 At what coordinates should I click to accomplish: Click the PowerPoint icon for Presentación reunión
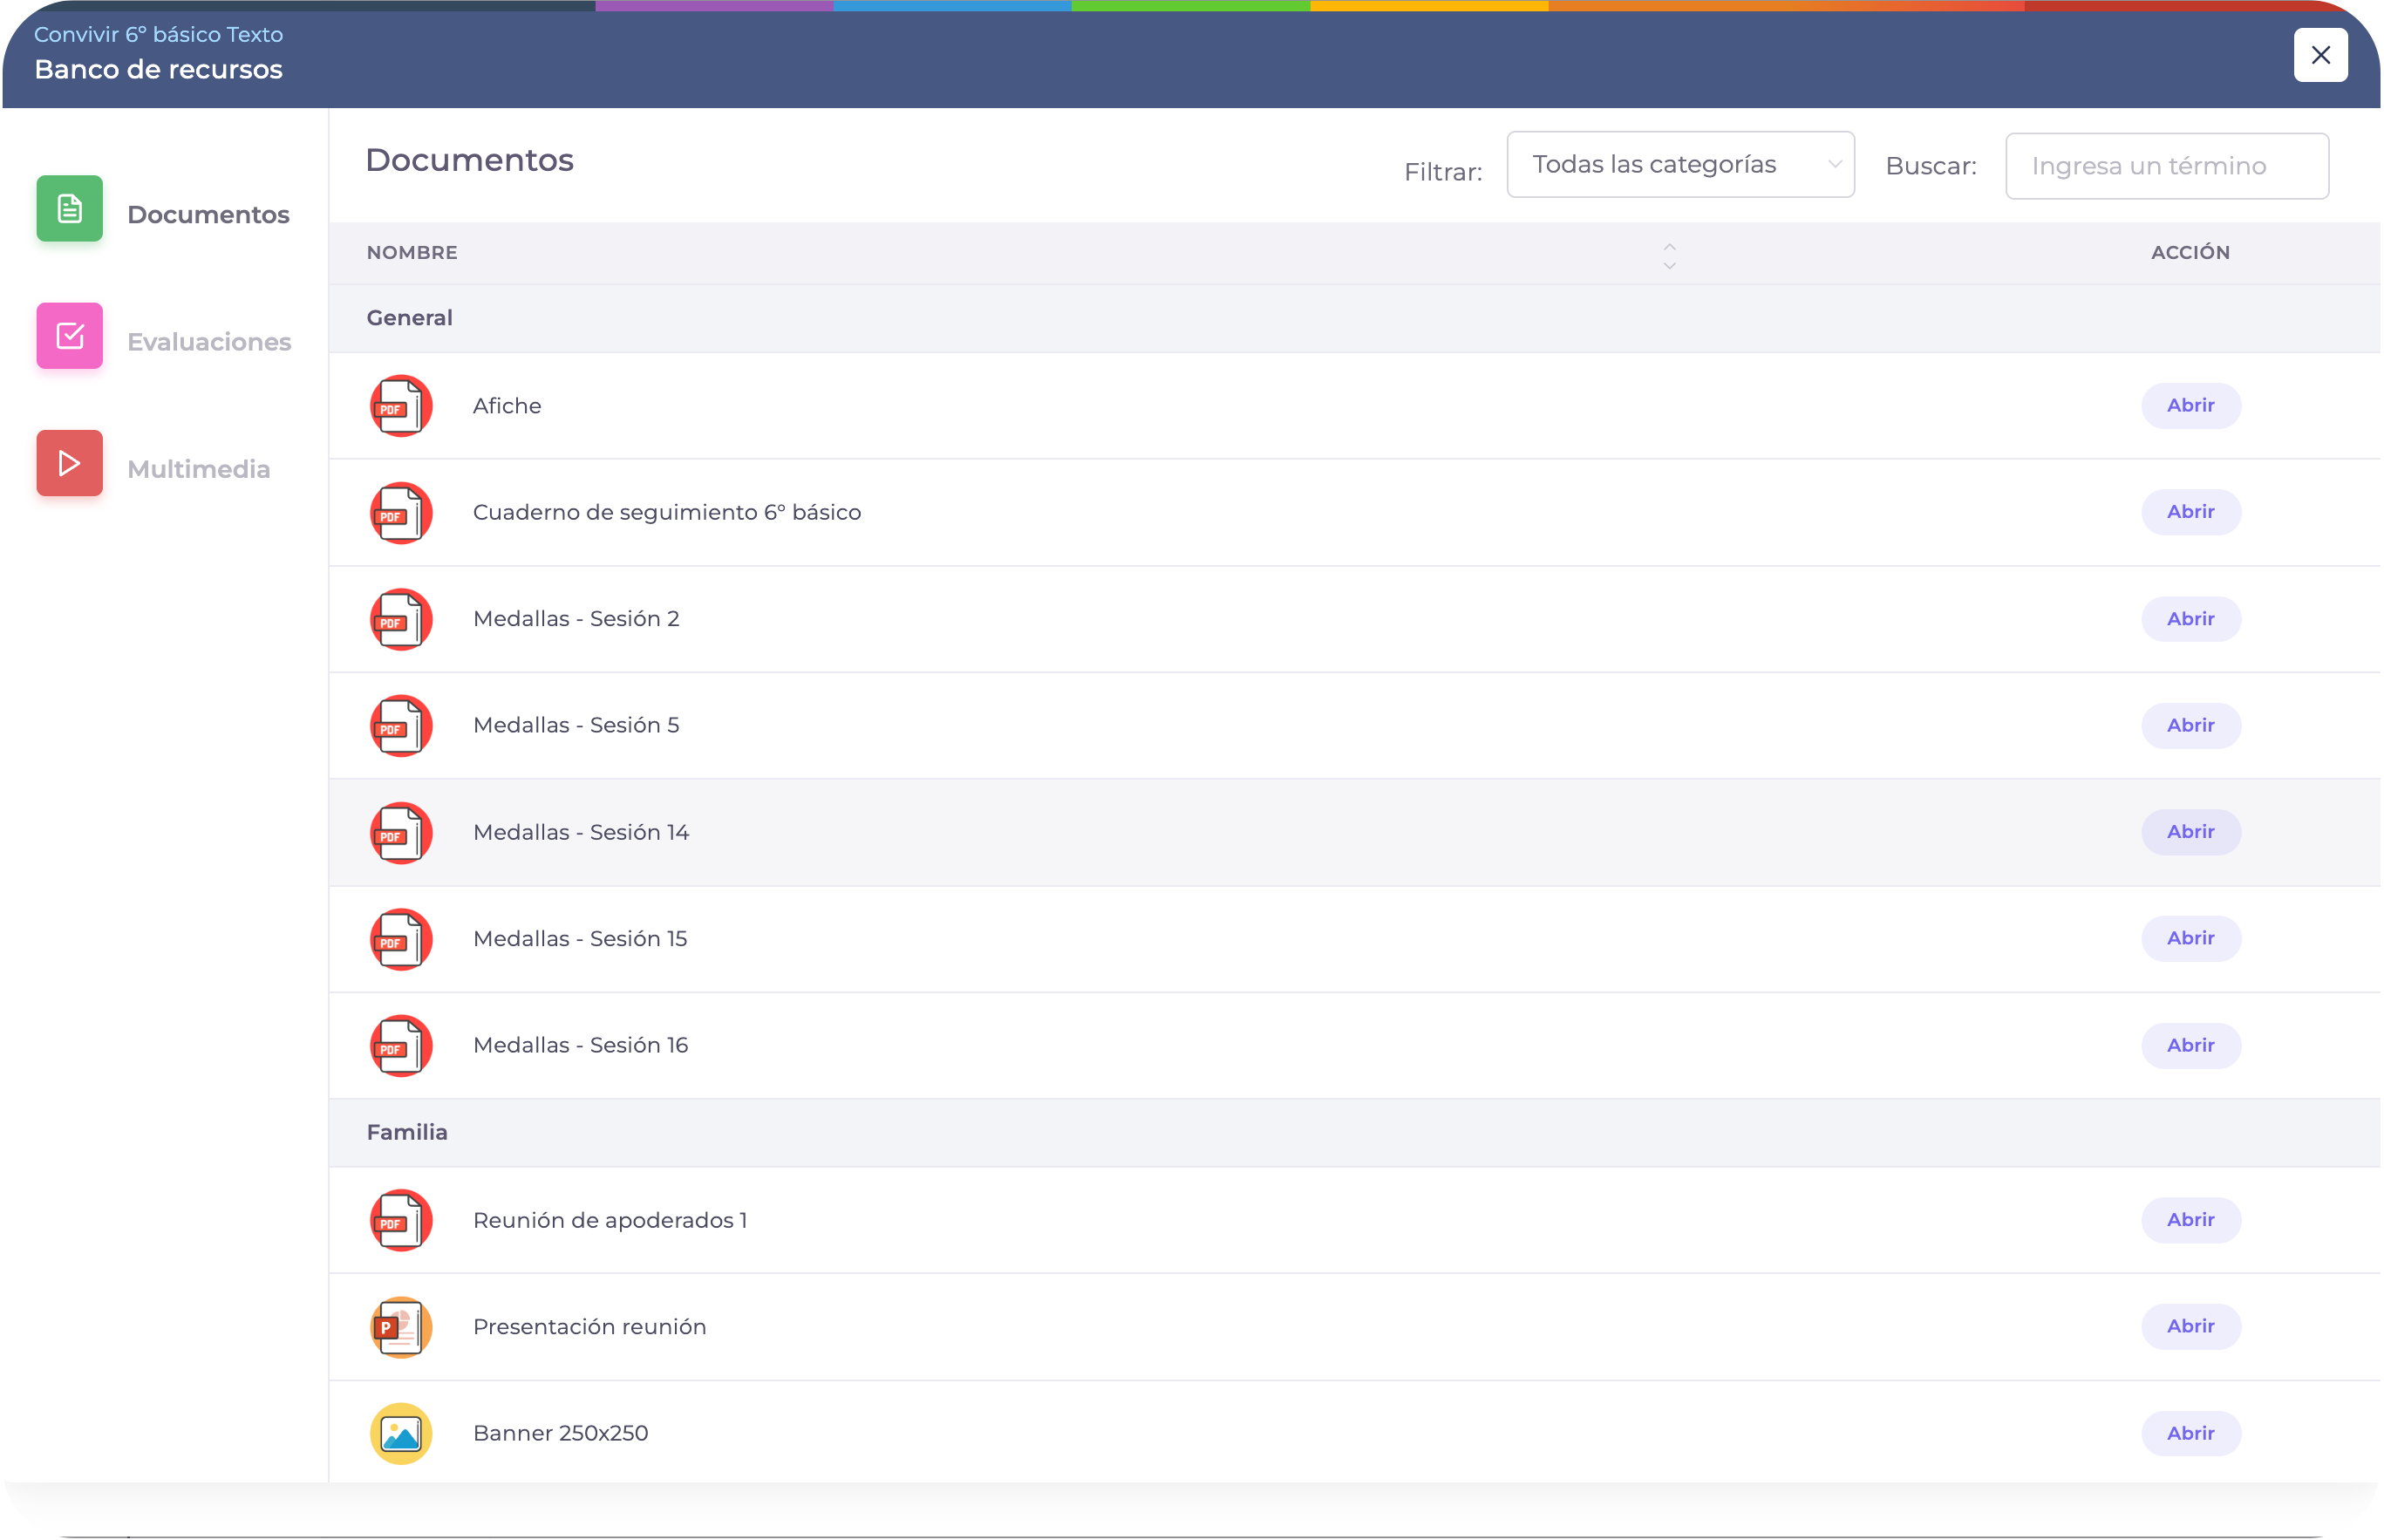pos(401,1327)
